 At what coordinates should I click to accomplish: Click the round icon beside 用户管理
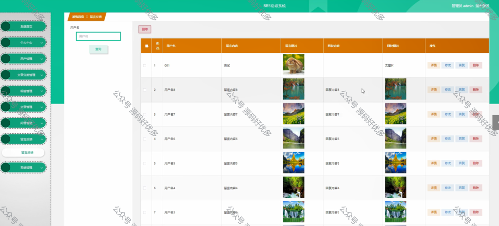(6, 59)
